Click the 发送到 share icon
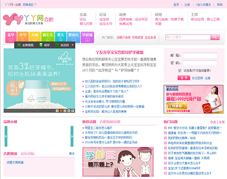 pos(57,45)
